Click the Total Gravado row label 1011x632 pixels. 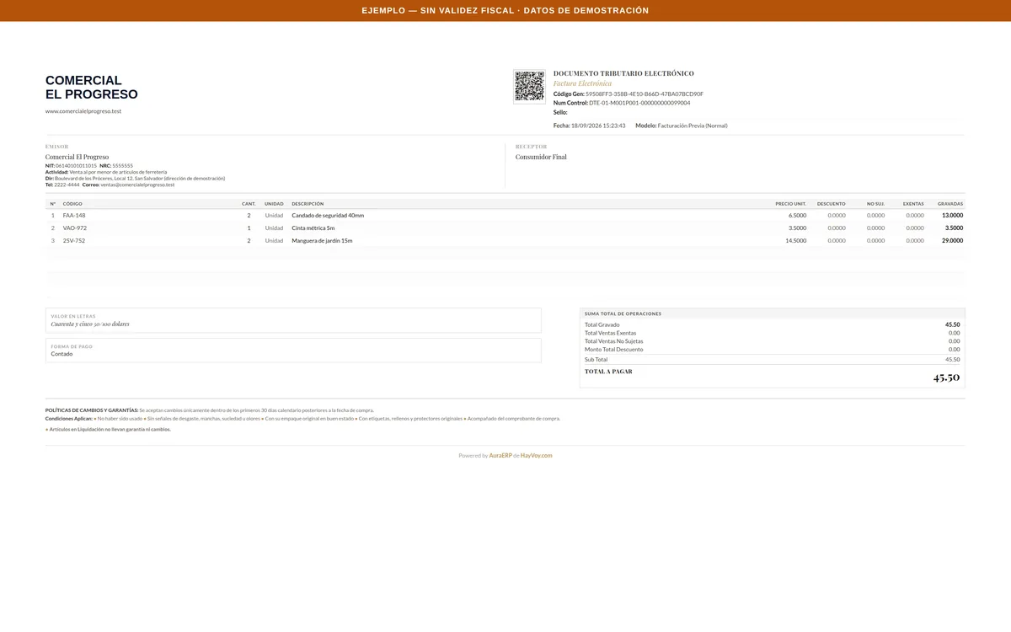pos(602,324)
